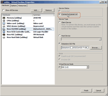Click the New NIC network icon
Image resolution: width=108 pixels, height=96 pixels.
click(4, 34)
